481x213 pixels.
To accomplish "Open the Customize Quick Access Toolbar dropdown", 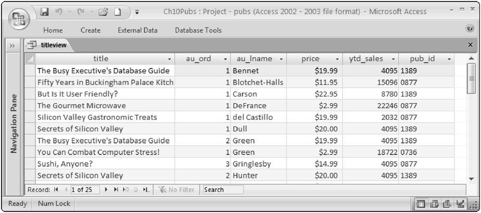I will (x=137, y=12).
